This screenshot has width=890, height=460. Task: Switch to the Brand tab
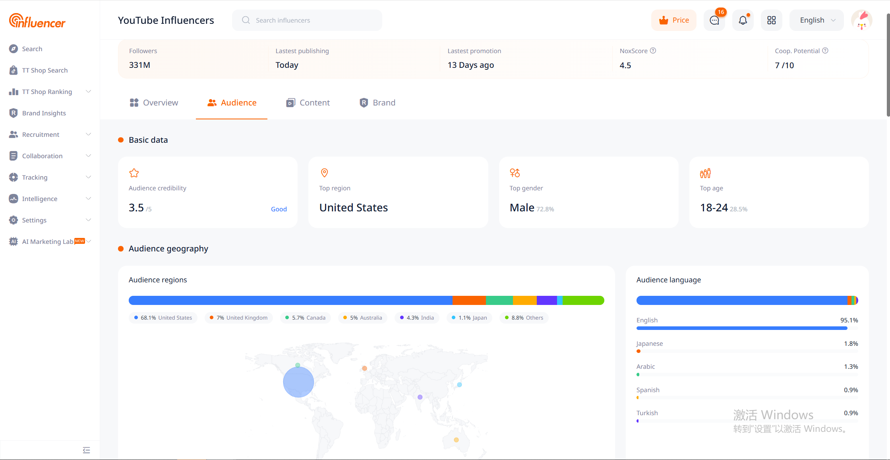pyautogui.click(x=377, y=103)
